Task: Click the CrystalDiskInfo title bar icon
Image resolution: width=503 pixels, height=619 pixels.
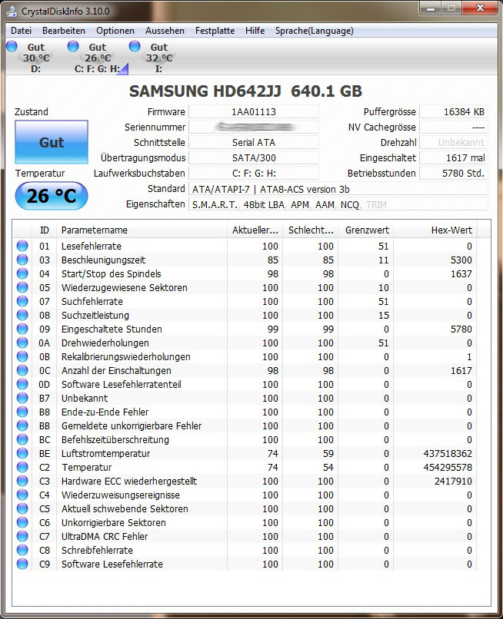Action: pyautogui.click(x=12, y=11)
